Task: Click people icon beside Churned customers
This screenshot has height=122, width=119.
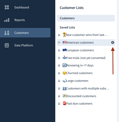Action: [59, 73]
